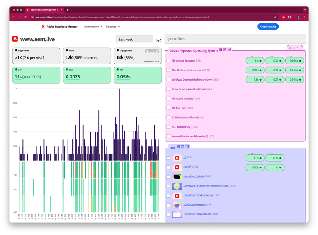
Task: Check the Linux Desktop checkbox
Action: tap(168, 89)
